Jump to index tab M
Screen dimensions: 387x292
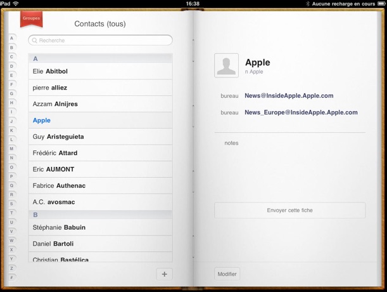[x=11, y=149]
